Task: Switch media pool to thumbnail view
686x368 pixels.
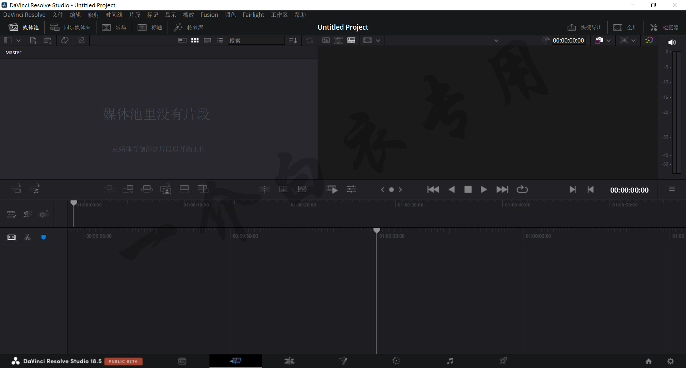Action: coord(195,40)
